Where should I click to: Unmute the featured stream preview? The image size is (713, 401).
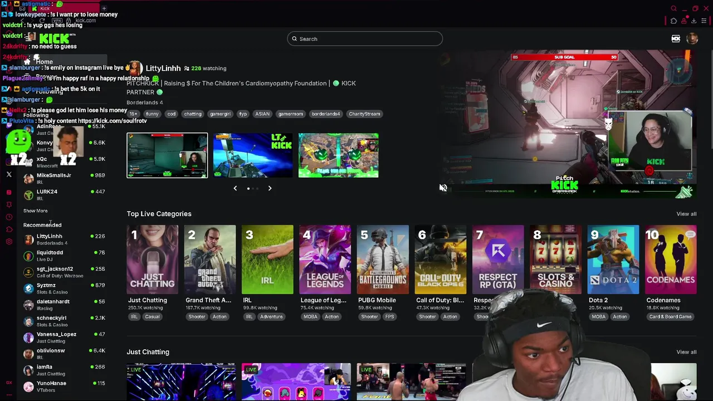pyautogui.click(x=443, y=188)
